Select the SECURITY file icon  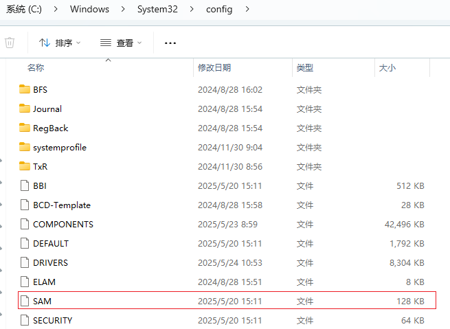click(25, 320)
